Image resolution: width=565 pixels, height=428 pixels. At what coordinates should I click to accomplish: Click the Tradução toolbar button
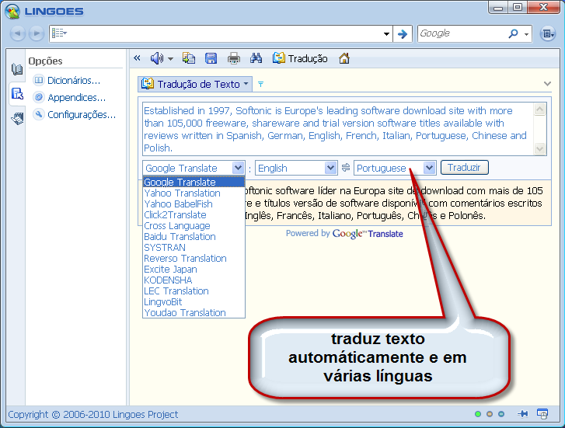pyautogui.click(x=300, y=58)
